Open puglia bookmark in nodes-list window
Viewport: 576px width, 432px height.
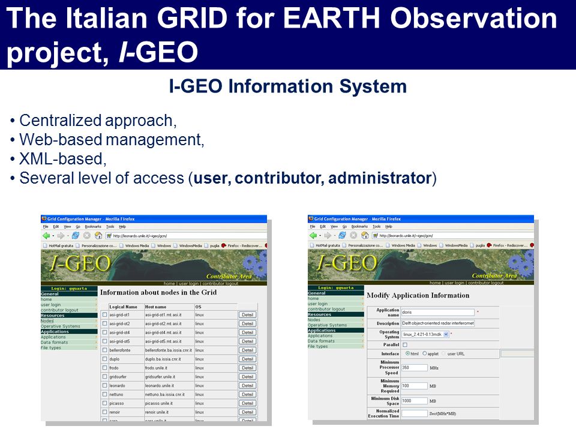pyautogui.click(x=212, y=245)
